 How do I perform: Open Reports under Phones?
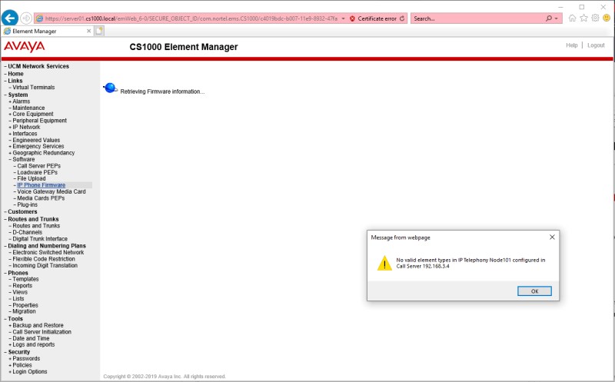point(22,285)
